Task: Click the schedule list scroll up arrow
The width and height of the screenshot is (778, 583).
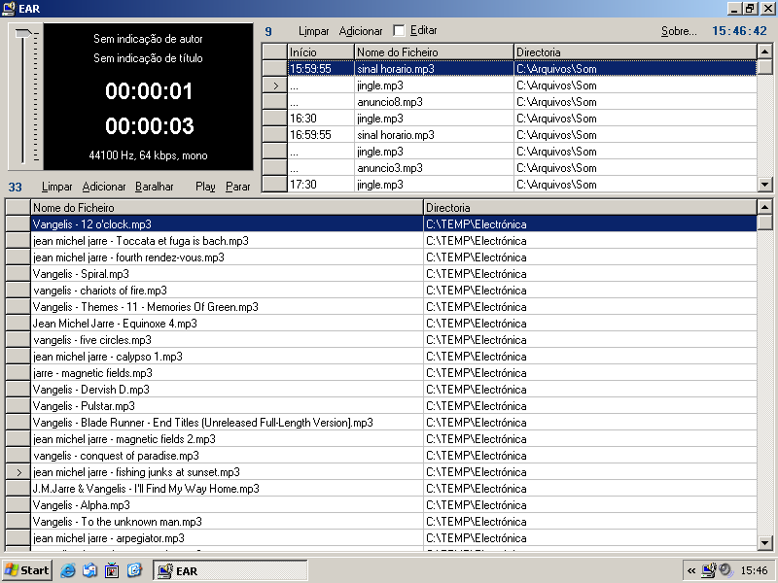Action: tap(764, 51)
